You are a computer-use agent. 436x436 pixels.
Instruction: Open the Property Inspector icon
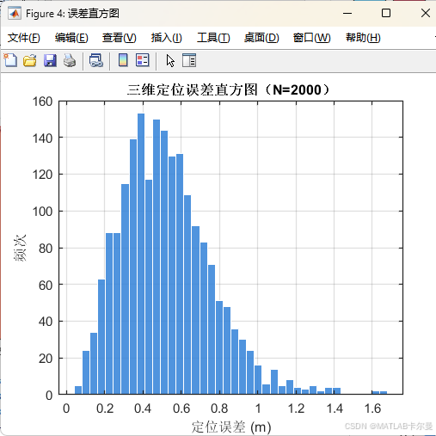(x=189, y=60)
